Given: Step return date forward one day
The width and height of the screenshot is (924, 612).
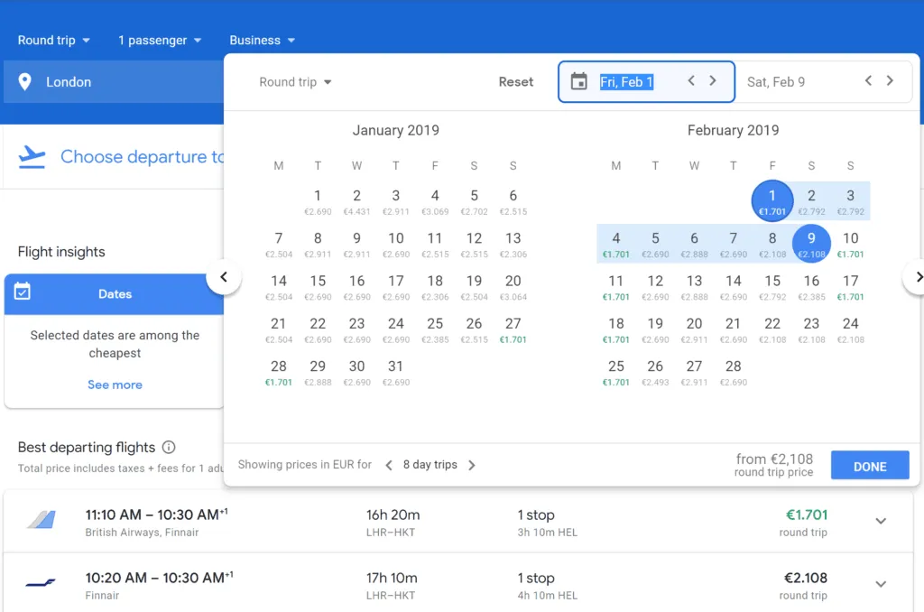Looking at the screenshot, I should tap(890, 81).
